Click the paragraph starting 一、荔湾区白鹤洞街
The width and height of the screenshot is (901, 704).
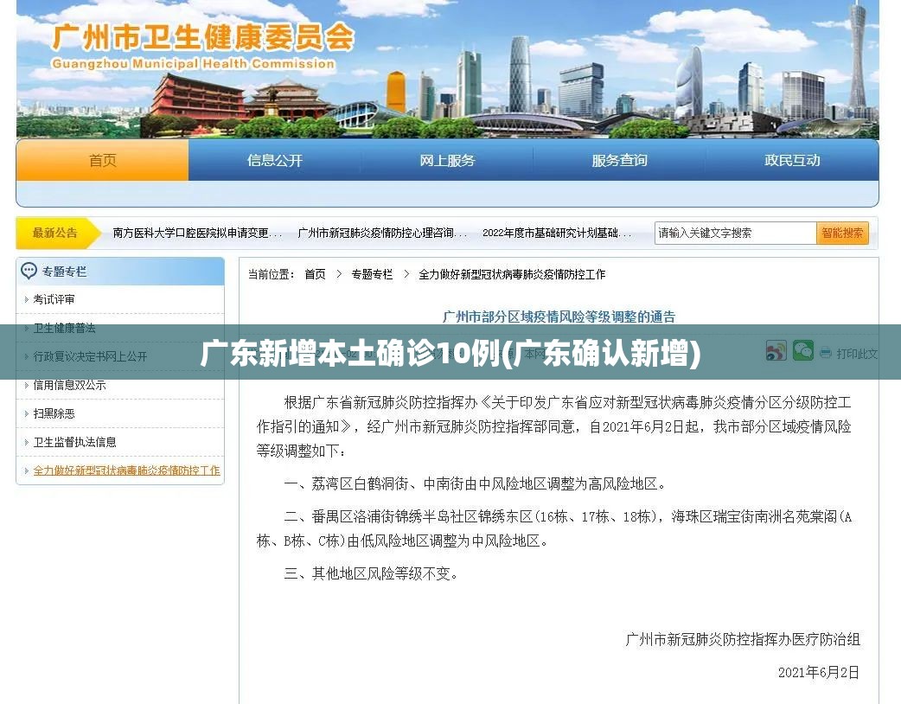tap(475, 484)
